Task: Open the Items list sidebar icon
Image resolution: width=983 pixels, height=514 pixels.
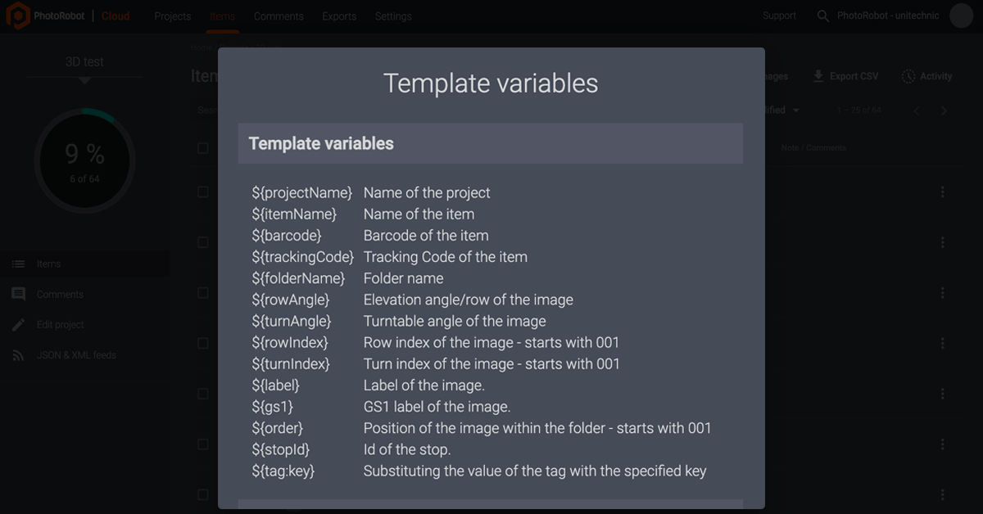Action: (18, 264)
